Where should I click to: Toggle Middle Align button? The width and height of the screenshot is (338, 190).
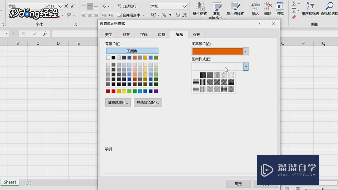click(90, 6)
